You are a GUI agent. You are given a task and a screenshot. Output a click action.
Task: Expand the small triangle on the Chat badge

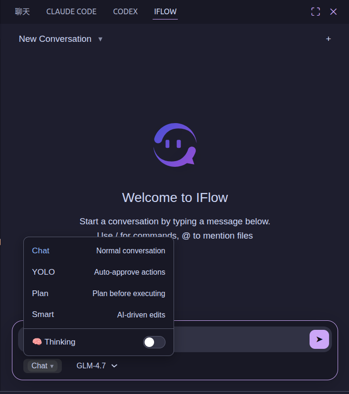(52, 366)
